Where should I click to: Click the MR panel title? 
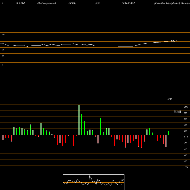click(x=169, y=99)
